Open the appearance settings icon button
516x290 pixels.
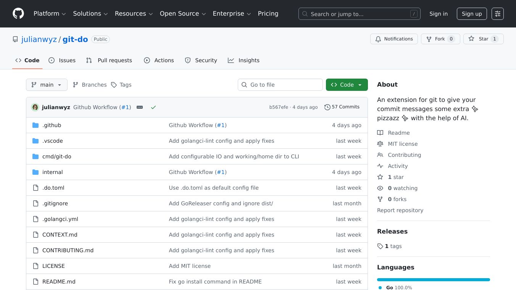click(x=497, y=14)
